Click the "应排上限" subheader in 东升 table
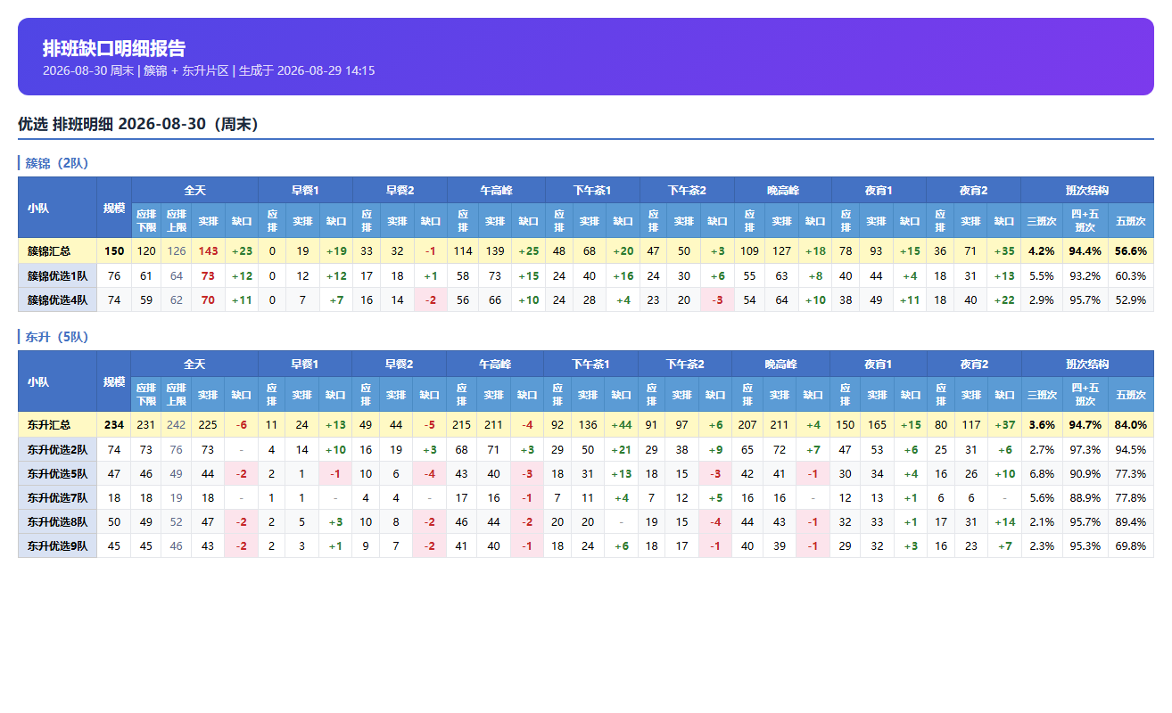1172x713 pixels. click(177, 395)
